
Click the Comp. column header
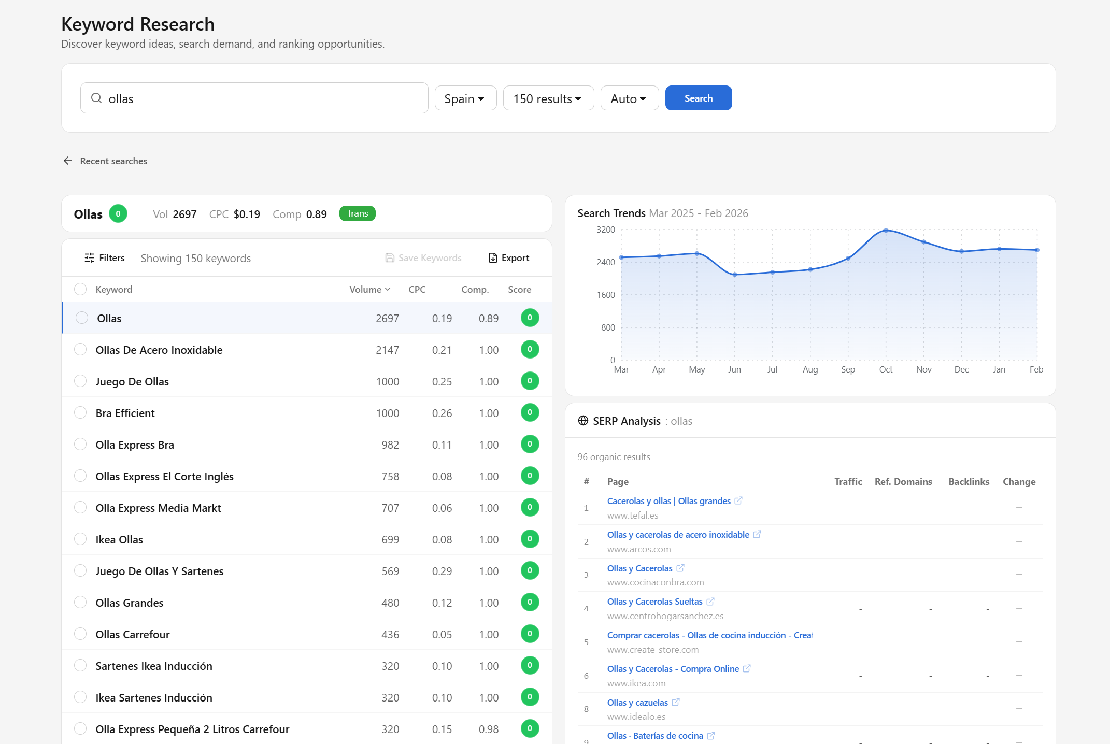(x=475, y=289)
